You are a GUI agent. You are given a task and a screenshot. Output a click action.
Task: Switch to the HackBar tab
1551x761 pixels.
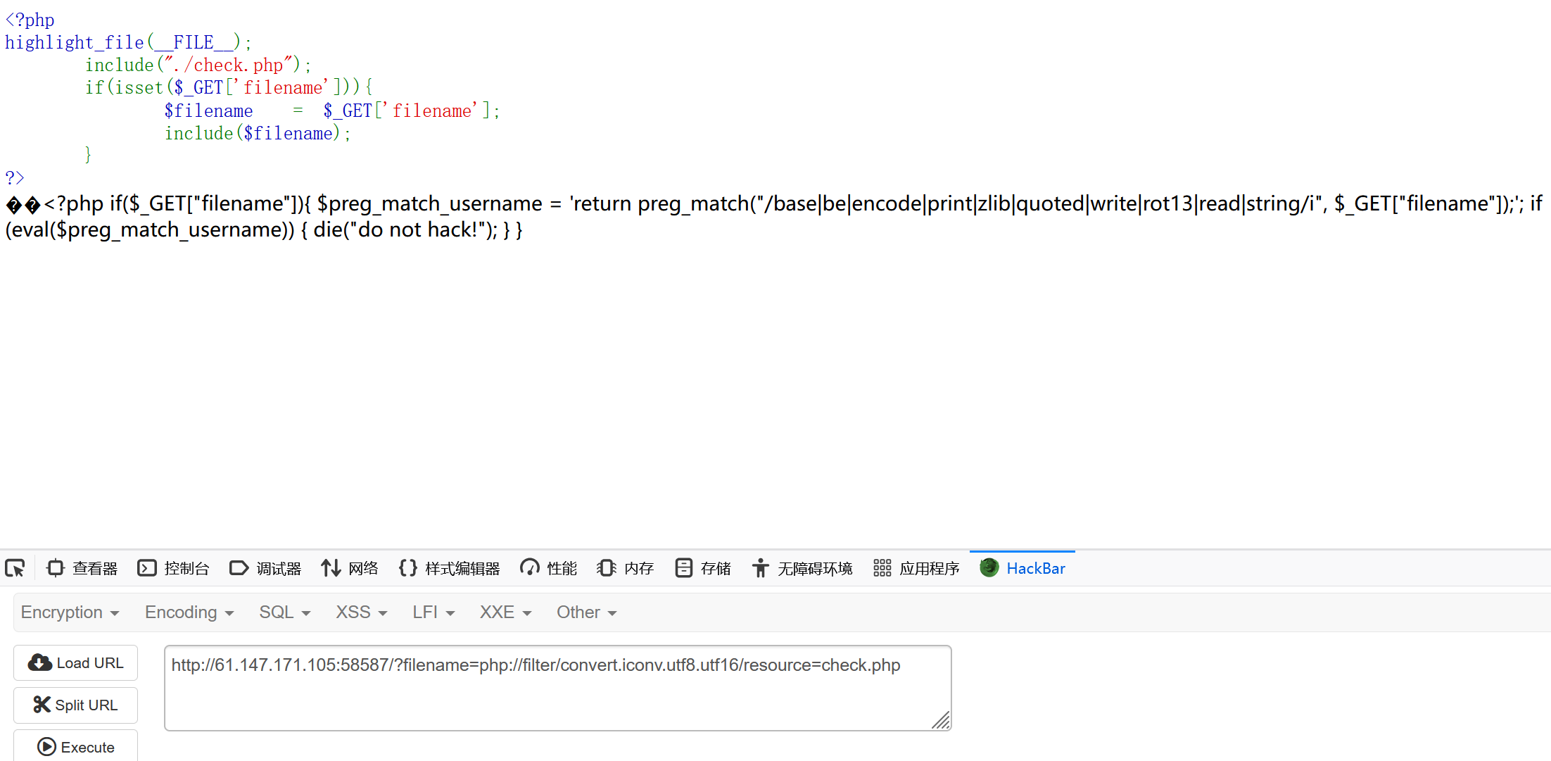(x=1023, y=568)
